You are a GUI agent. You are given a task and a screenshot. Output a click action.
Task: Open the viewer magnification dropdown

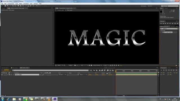[60, 65]
